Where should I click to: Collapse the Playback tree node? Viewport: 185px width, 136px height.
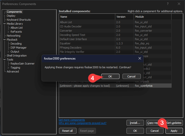(x=4, y=40)
